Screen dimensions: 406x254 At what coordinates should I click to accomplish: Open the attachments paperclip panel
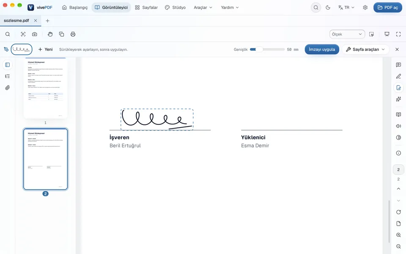(8, 88)
